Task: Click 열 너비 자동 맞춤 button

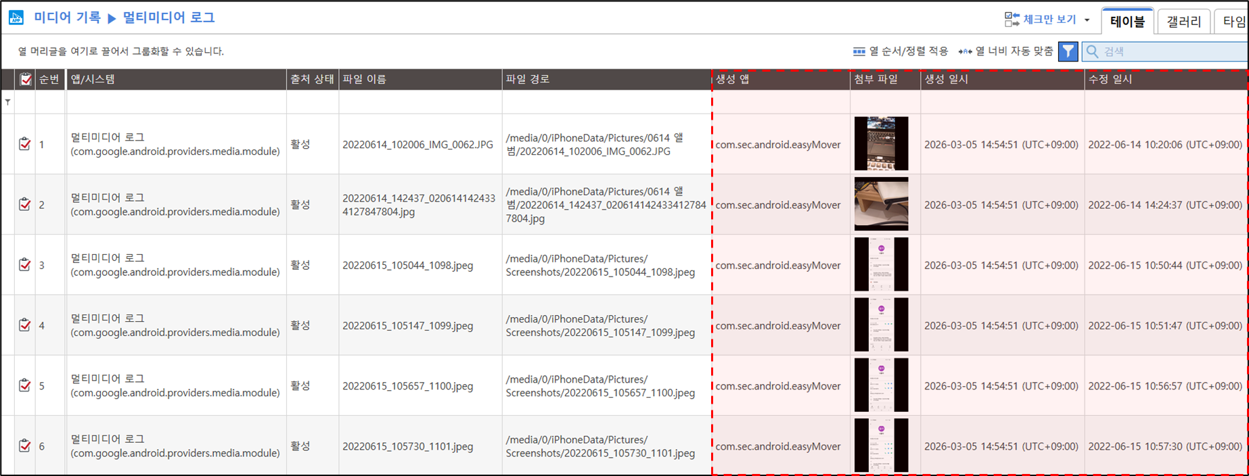Action: 1006,51
